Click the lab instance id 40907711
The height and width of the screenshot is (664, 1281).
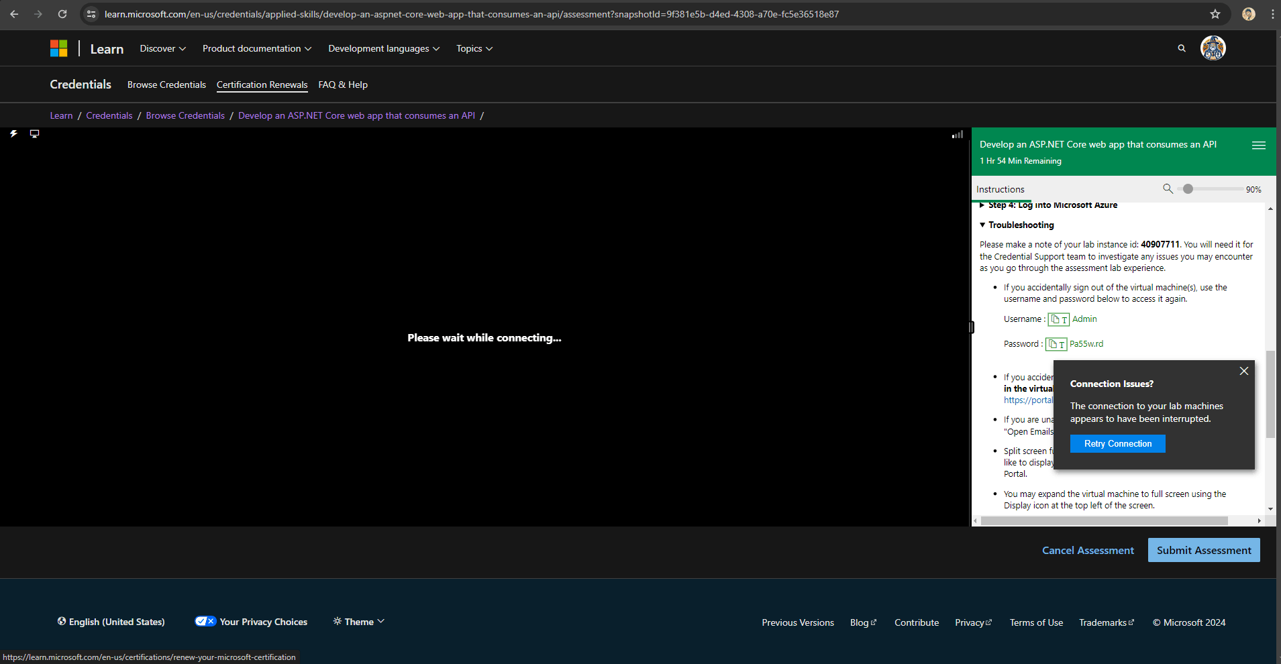click(1160, 245)
